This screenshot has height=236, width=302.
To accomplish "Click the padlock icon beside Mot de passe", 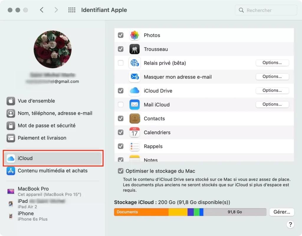I will tap(11, 125).
